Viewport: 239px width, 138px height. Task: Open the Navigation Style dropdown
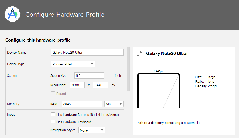coord(92,130)
